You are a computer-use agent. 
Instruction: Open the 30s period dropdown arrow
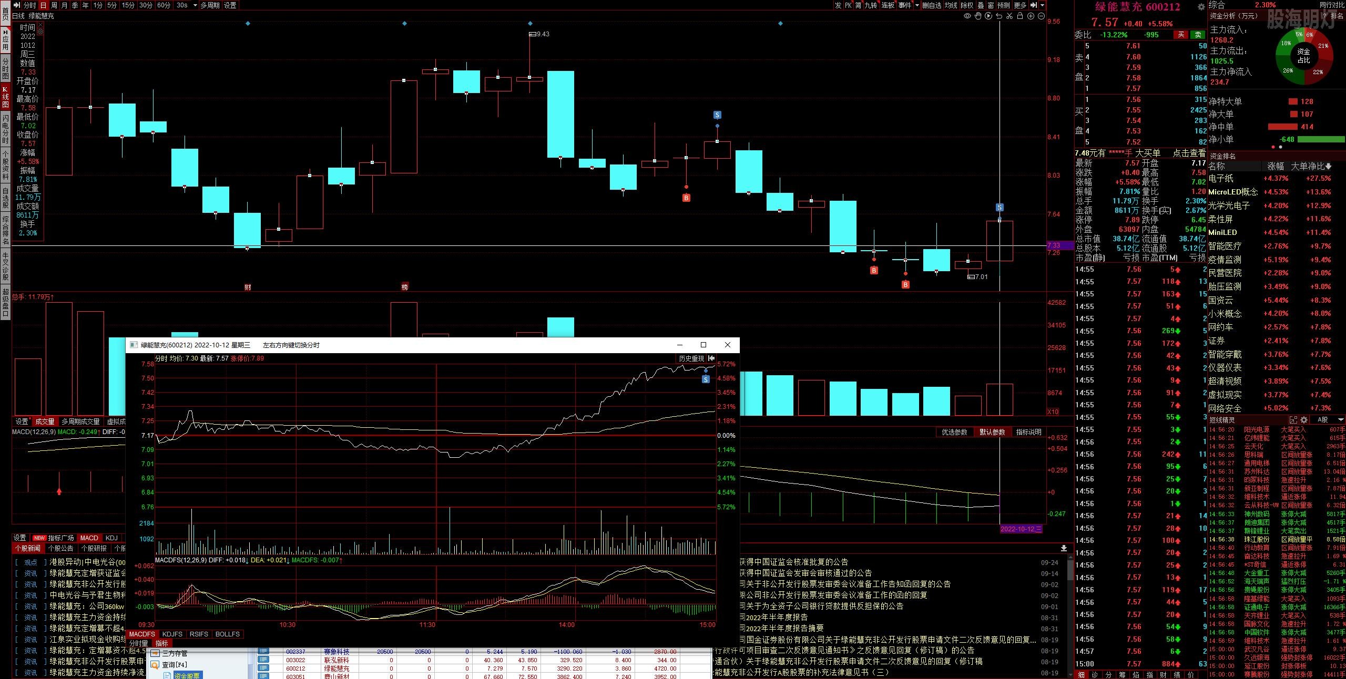(x=195, y=5)
